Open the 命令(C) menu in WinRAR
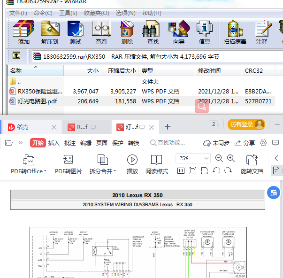Screen dimensions: 283x278 pyautogui.click(x=43, y=13)
